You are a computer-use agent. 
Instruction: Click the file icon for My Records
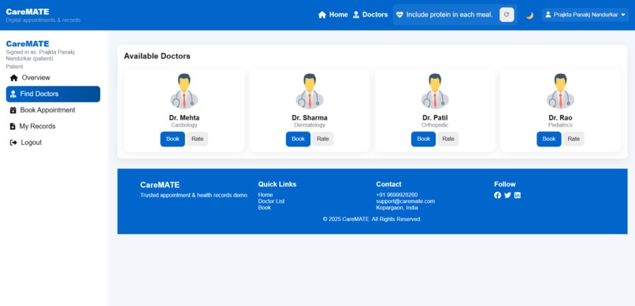pyautogui.click(x=13, y=126)
